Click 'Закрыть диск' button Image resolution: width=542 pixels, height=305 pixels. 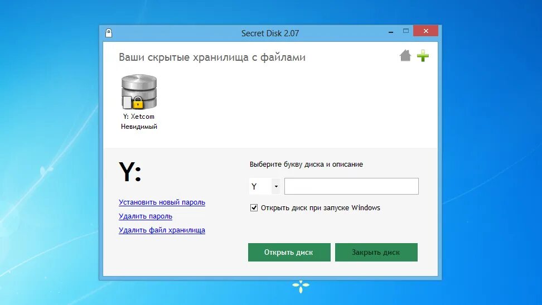376,252
